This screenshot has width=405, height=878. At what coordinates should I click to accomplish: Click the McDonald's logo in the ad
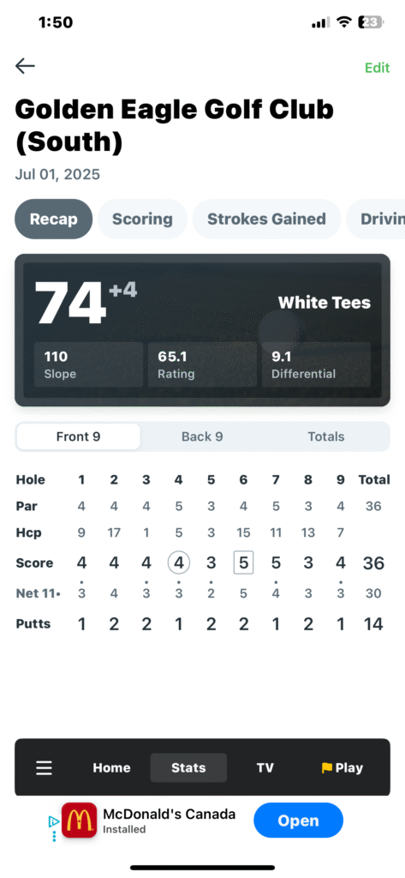coord(79,821)
